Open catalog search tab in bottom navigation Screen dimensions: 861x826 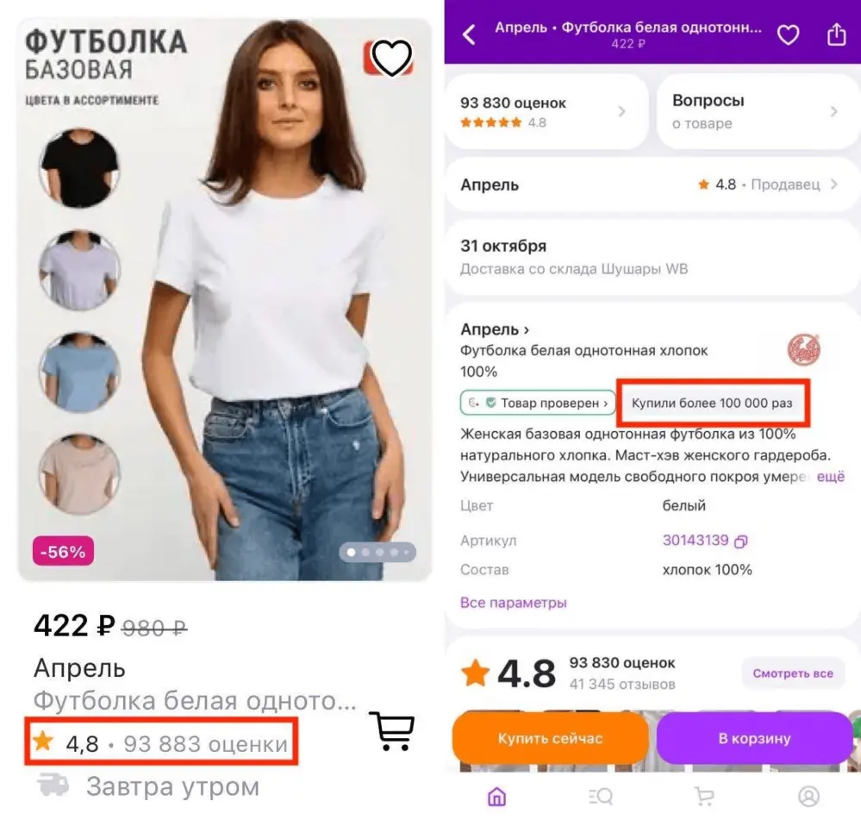(601, 797)
